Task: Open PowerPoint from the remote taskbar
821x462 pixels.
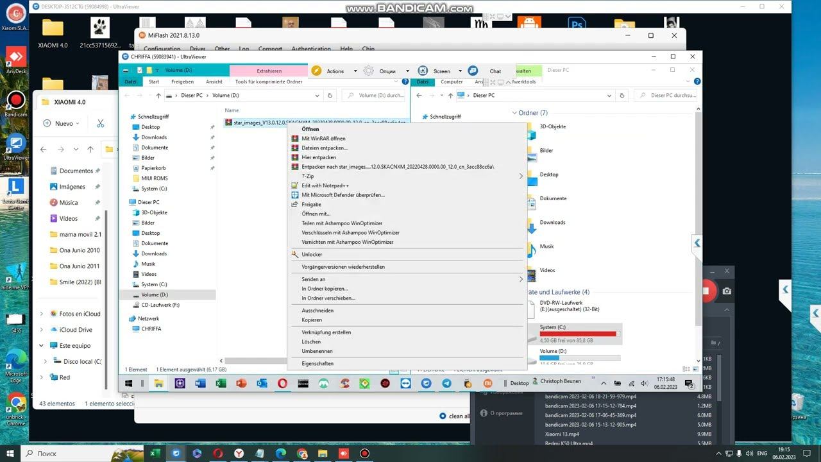Action: (241, 383)
